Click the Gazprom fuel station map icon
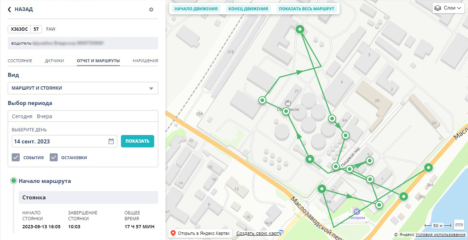This screenshot has width=468, height=240. [357, 211]
